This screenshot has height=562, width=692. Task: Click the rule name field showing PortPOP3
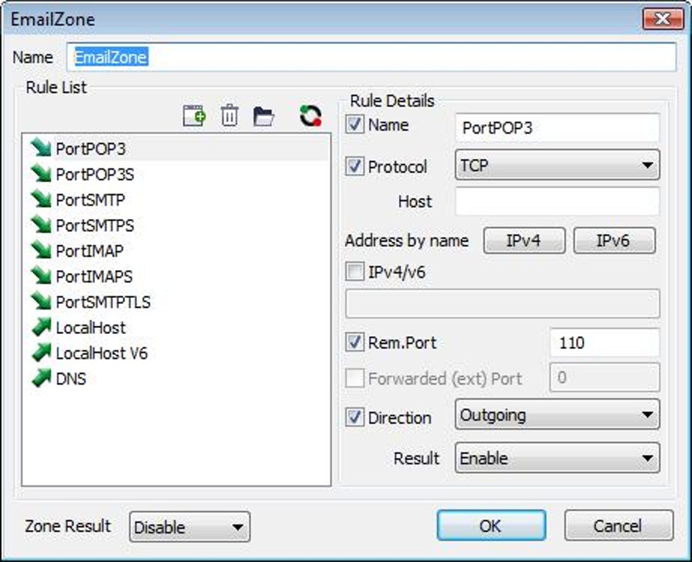(x=558, y=128)
